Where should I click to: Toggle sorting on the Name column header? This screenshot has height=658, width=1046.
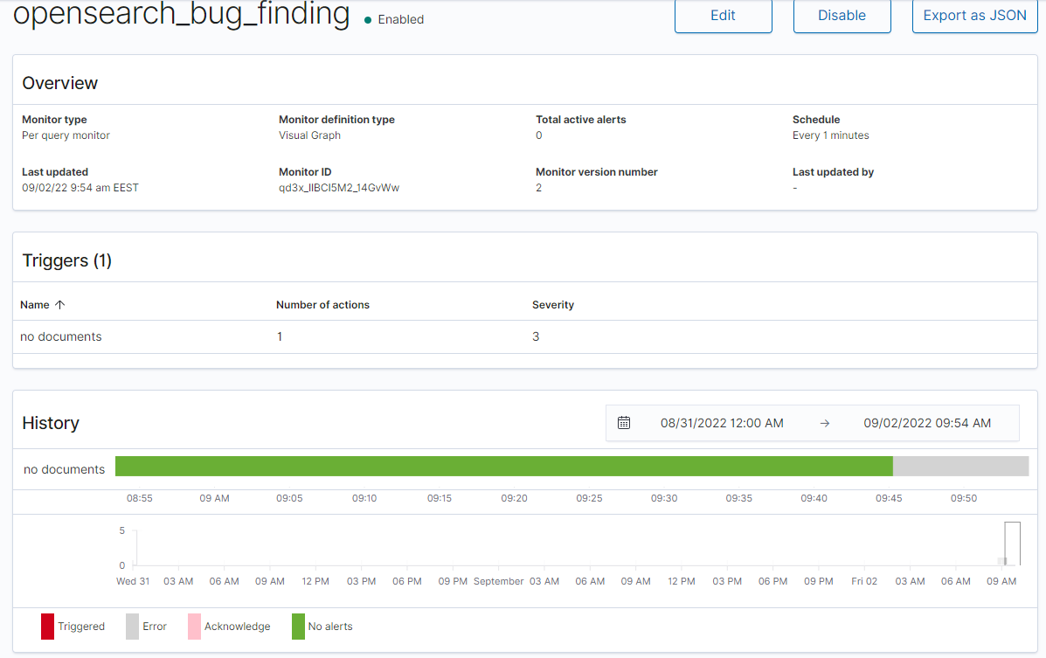(x=33, y=304)
